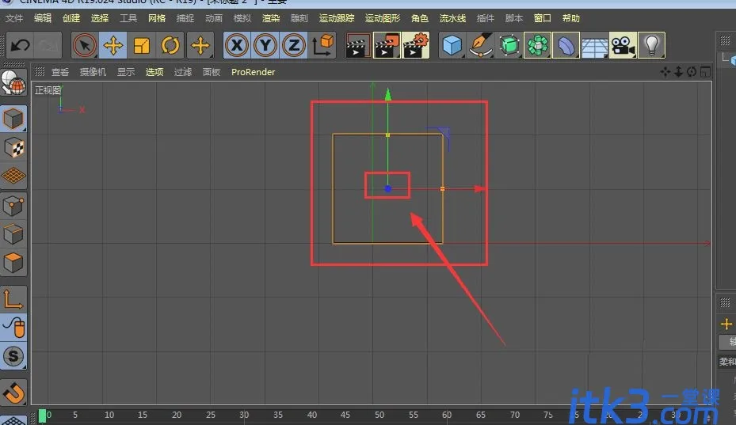
Task: Open viewport 选项 menu
Action: 154,72
